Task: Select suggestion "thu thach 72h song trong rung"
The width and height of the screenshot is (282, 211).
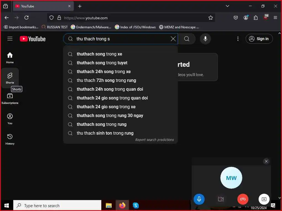Action: click(120, 80)
